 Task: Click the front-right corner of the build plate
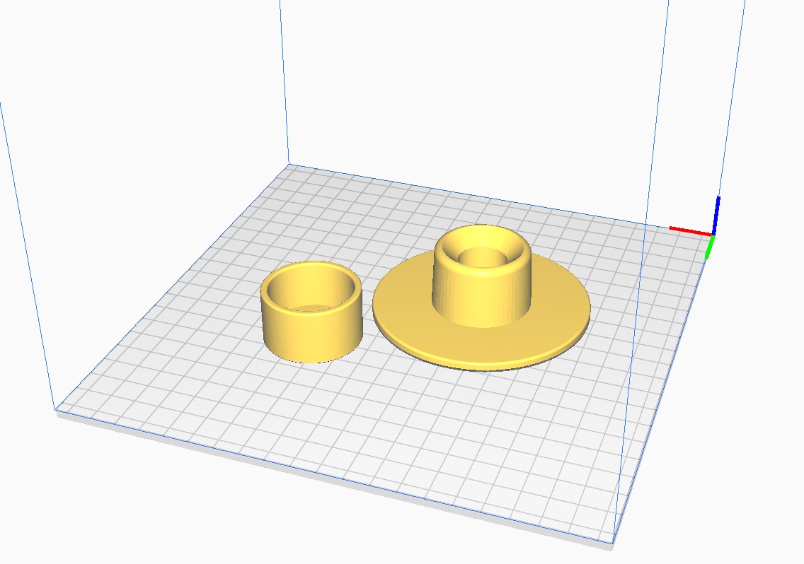click(x=613, y=543)
